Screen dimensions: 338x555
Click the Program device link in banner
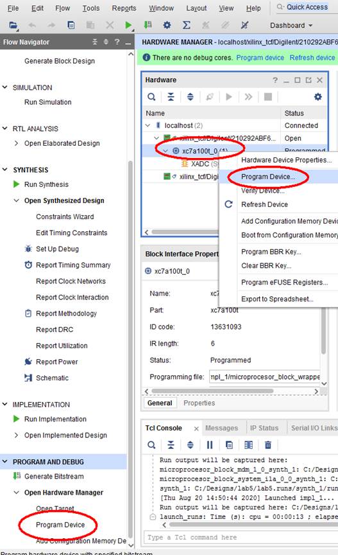(x=260, y=58)
